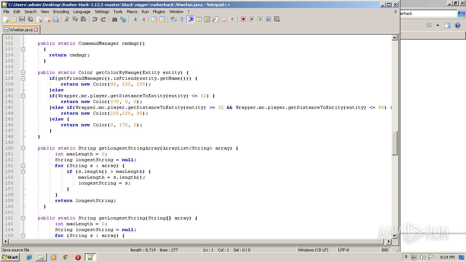Toggle word wrap toolbar button
This screenshot has width=466, height=262.
(173, 19)
